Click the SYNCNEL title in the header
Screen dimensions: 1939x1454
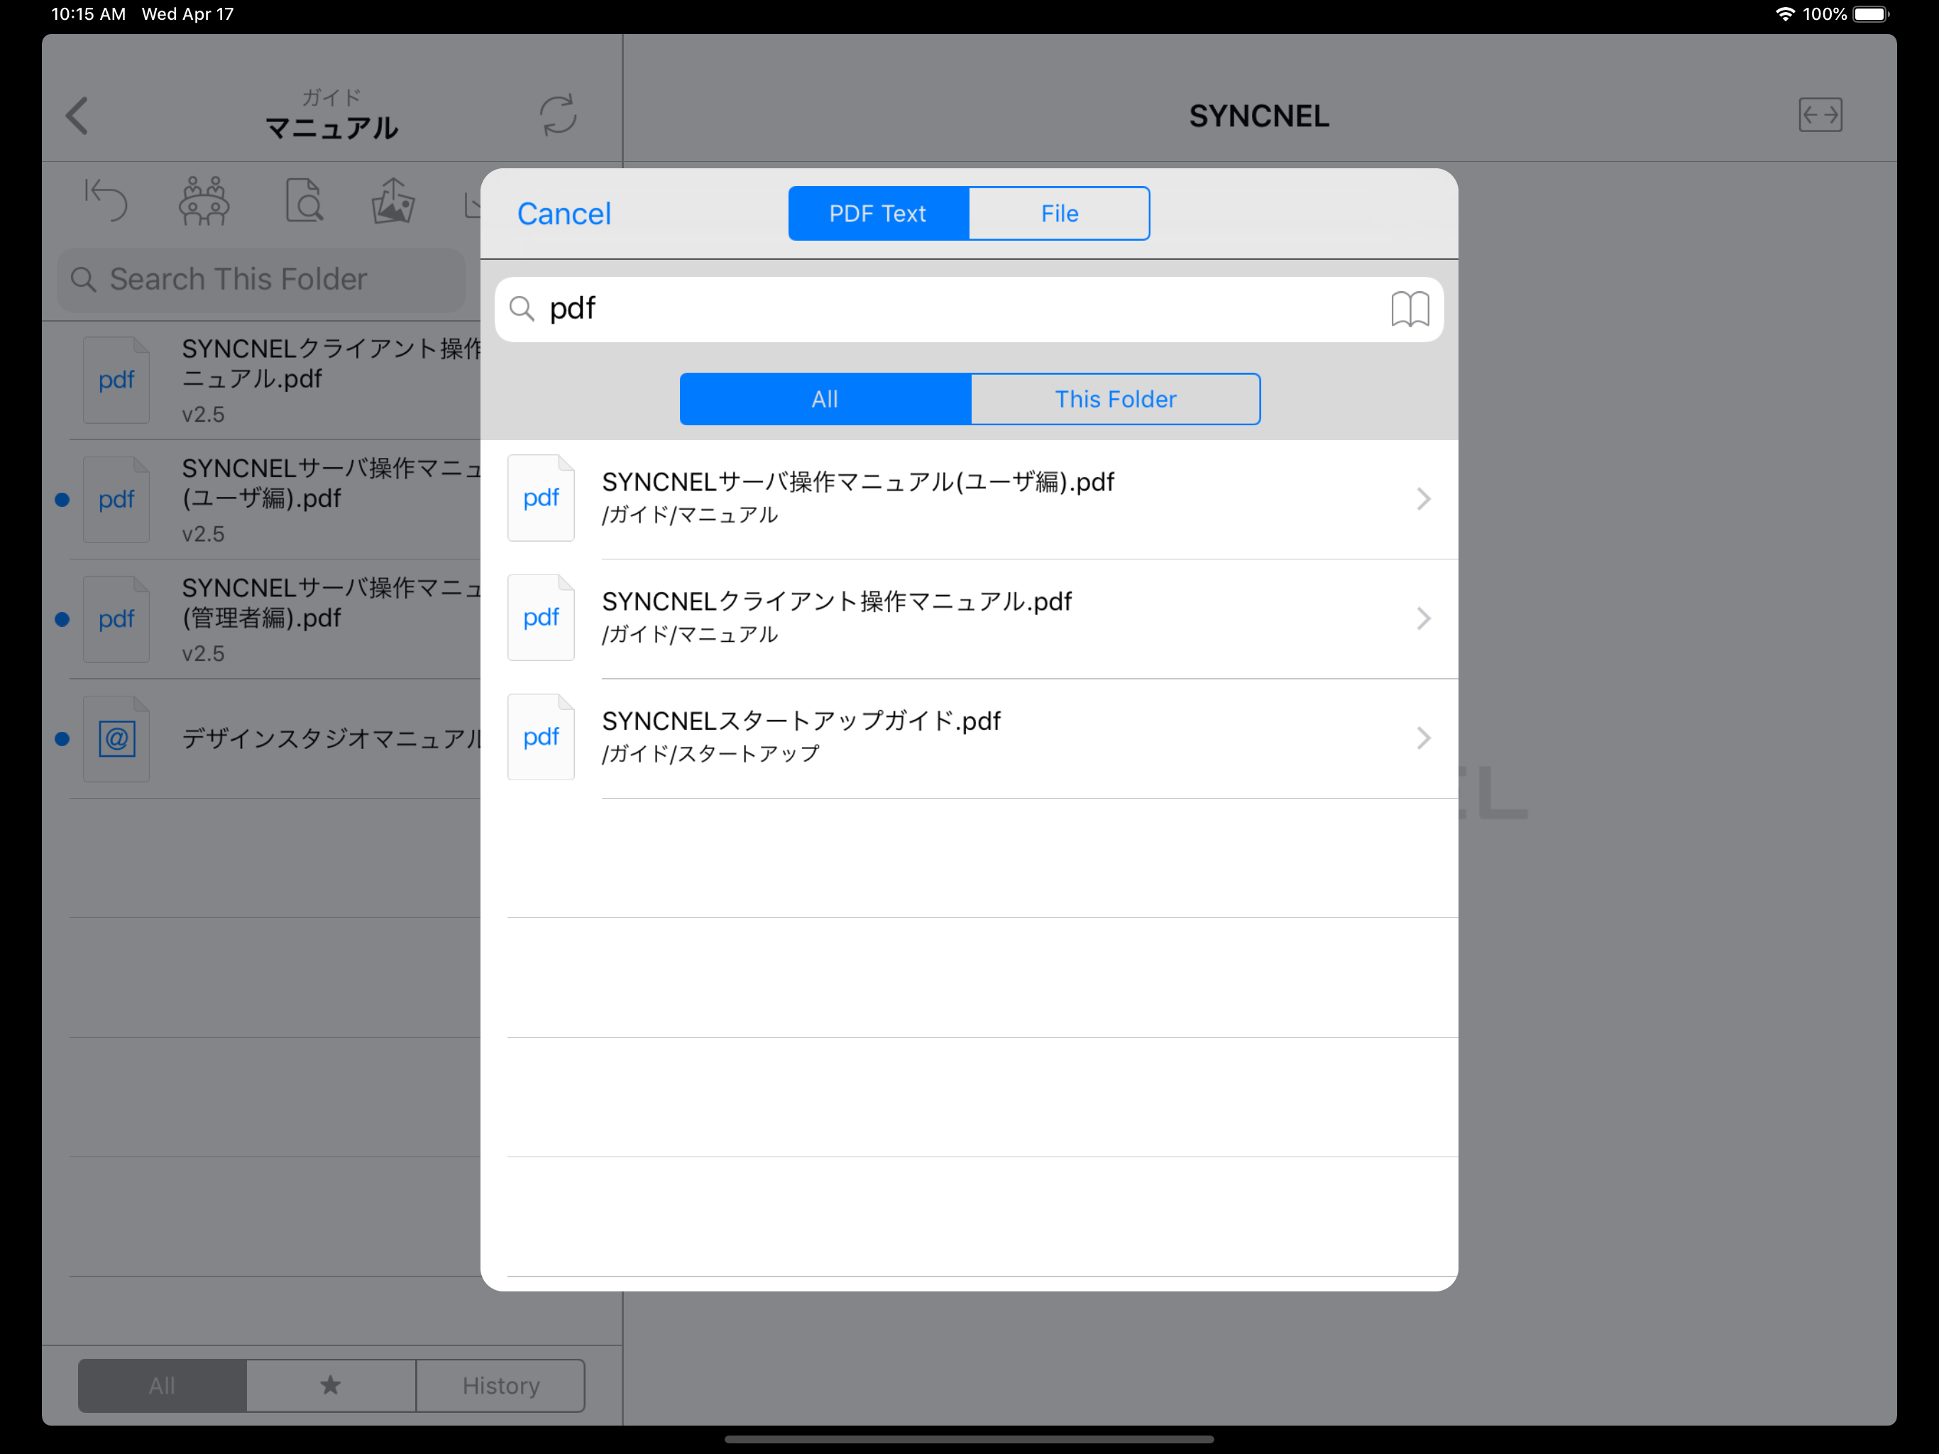pyautogui.click(x=1259, y=116)
